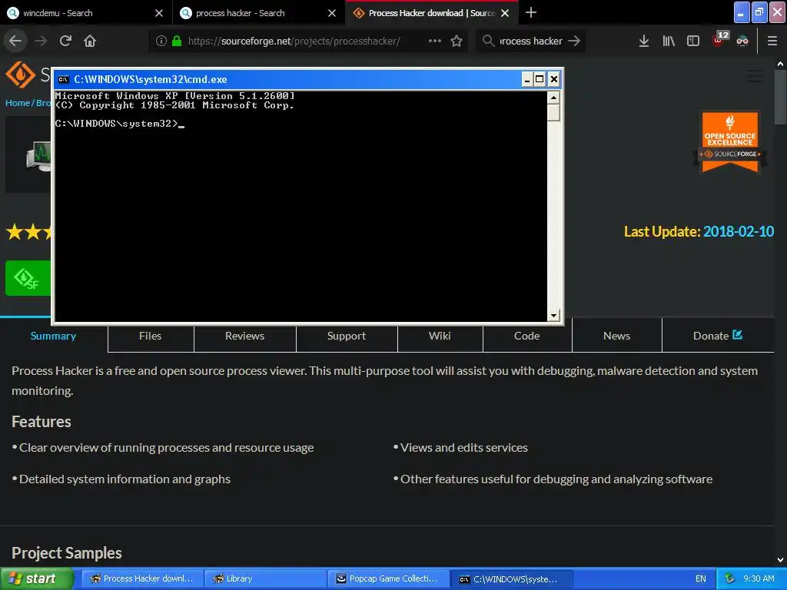The height and width of the screenshot is (590, 787).
Task: Switch to C:\WINDOWS\syste... taskbar button
Action: (x=512, y=578)
